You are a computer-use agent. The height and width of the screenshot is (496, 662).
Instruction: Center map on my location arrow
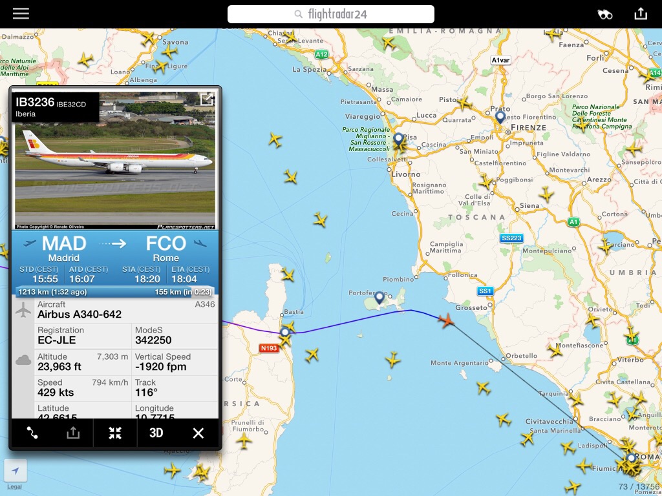pos(16,470)
